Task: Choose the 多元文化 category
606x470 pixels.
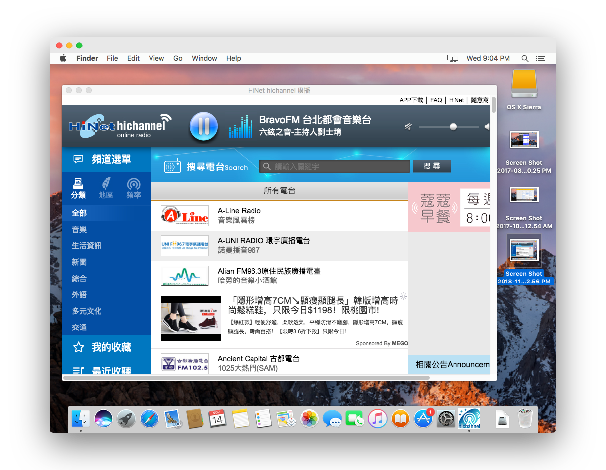Action: tap(87, 311)
